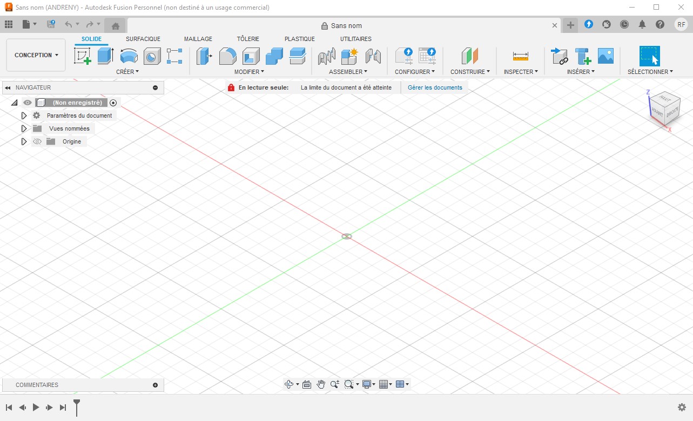Select the Shell tool
Image resolution: width=693 pixels, height=421 pixels.
(251, 56)
